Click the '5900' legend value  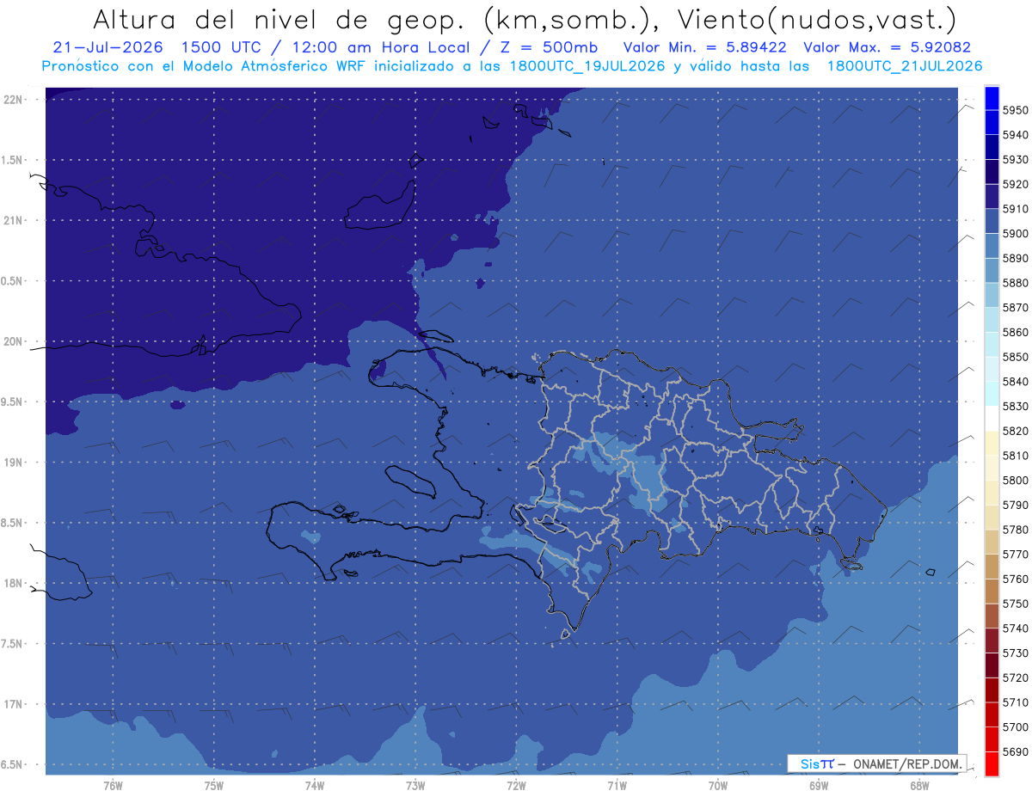click(x=1015, y=234)
